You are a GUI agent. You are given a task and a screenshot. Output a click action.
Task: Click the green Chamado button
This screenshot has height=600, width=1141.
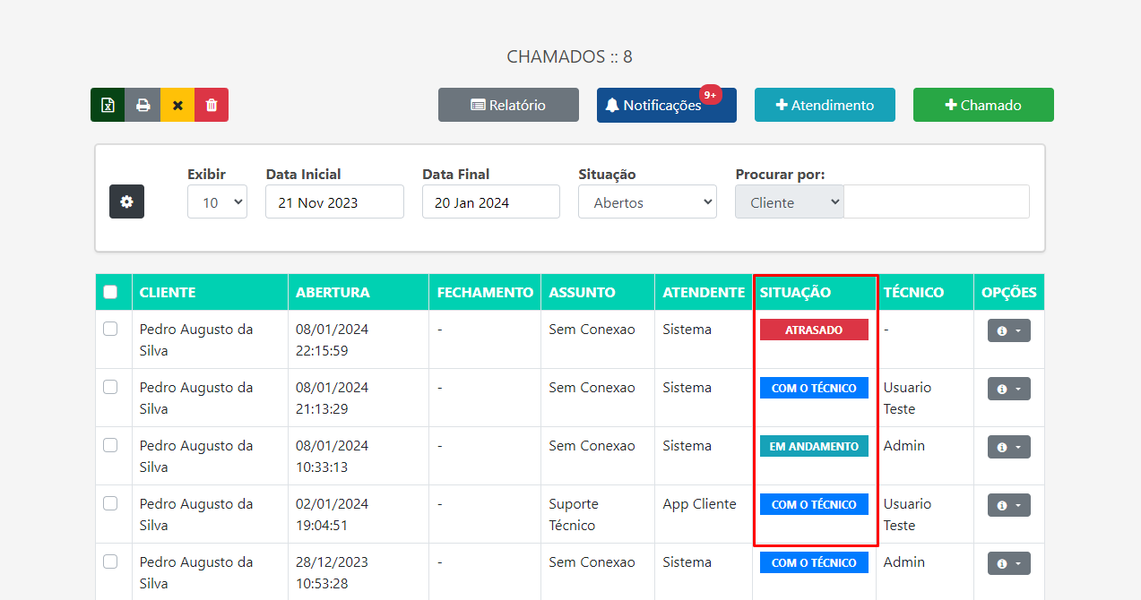tap(982, 105)
